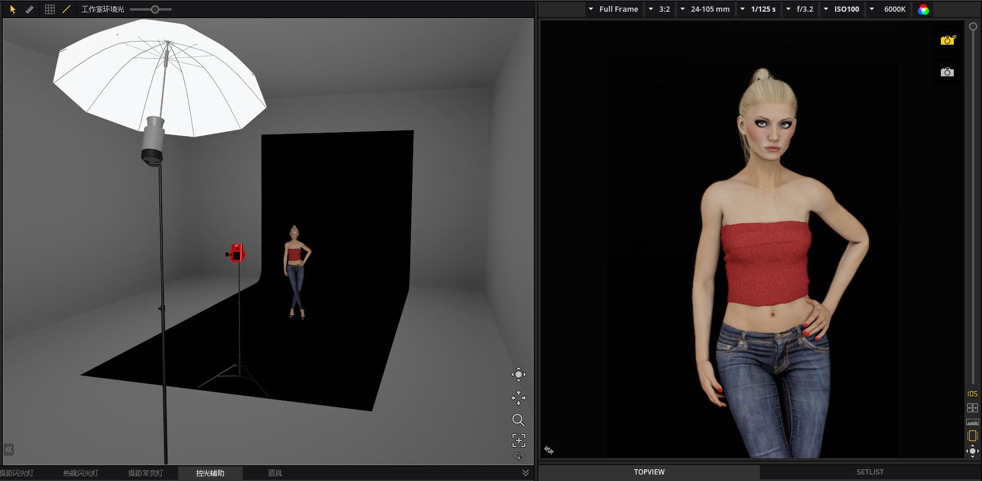
Task: Select the 控光辅助 tab
Action: (x=210, y=473)
